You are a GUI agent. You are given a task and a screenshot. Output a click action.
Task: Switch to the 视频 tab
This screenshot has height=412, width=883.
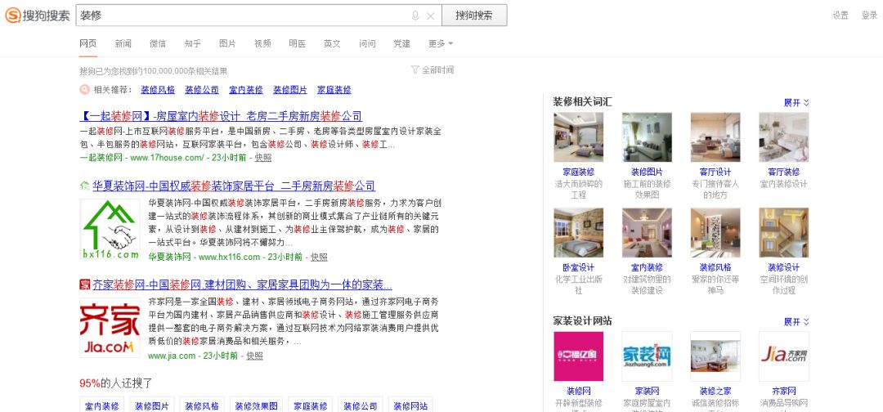coord(262,43)
